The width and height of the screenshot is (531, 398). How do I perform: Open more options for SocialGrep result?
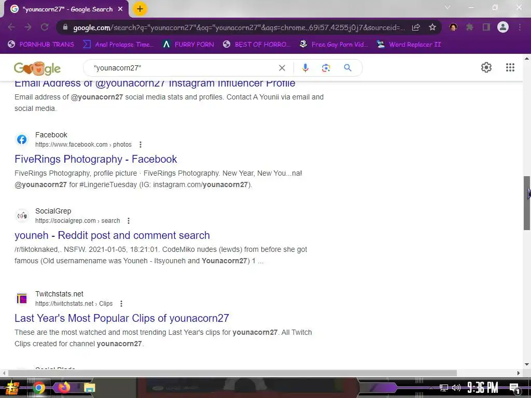(x=129, y=221)
